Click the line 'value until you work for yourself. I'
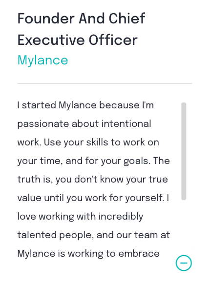 pos(93,198)
